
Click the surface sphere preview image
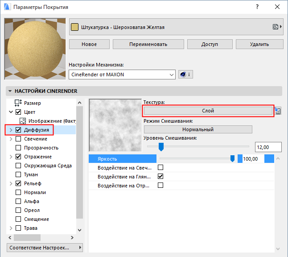35,49
